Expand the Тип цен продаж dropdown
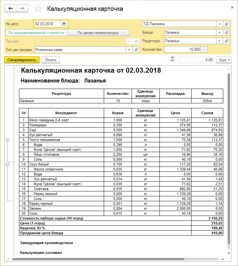This screenshot has height=266, width=238. (x=129, y=50)
